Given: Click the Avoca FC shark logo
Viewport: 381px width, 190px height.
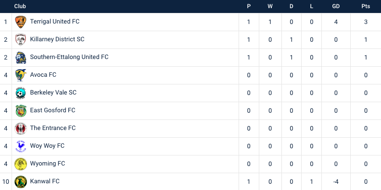Looking at the screenshot, I should point(21,75).
